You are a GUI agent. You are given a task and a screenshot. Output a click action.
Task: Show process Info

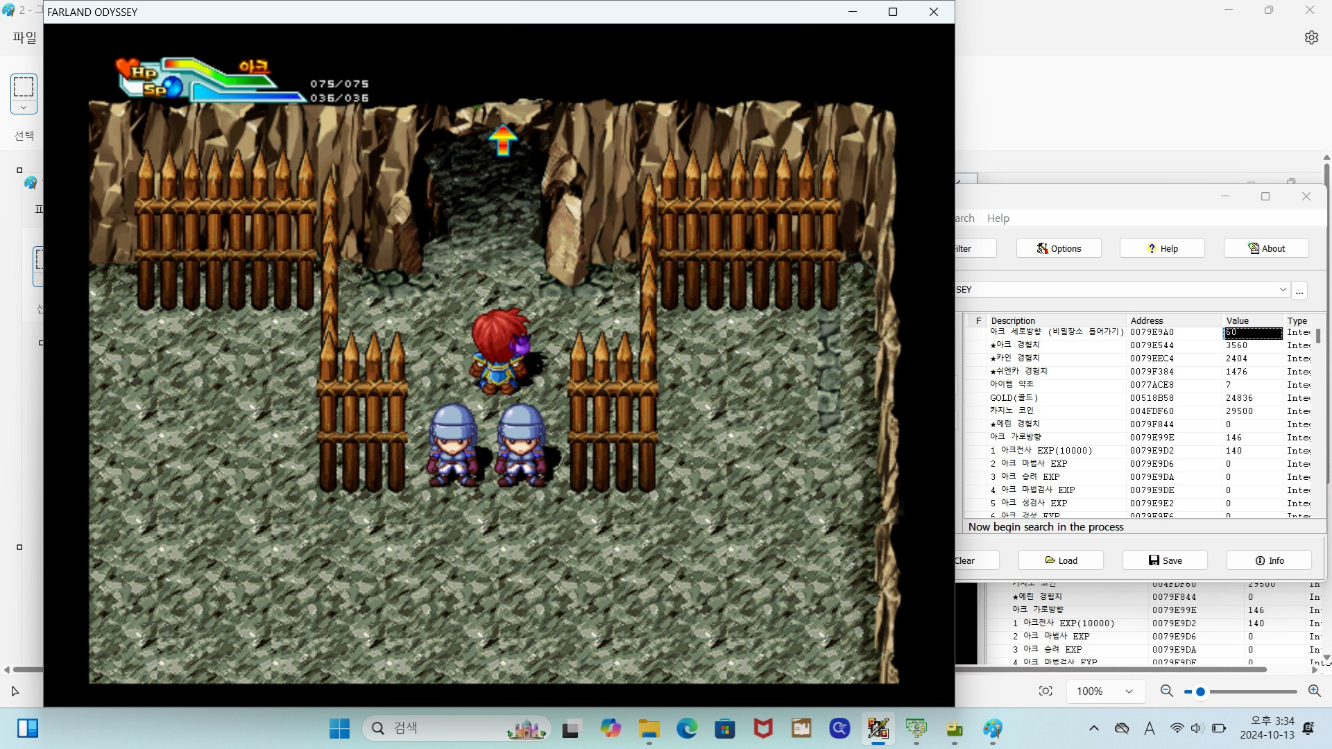(x=1269, y=560)
